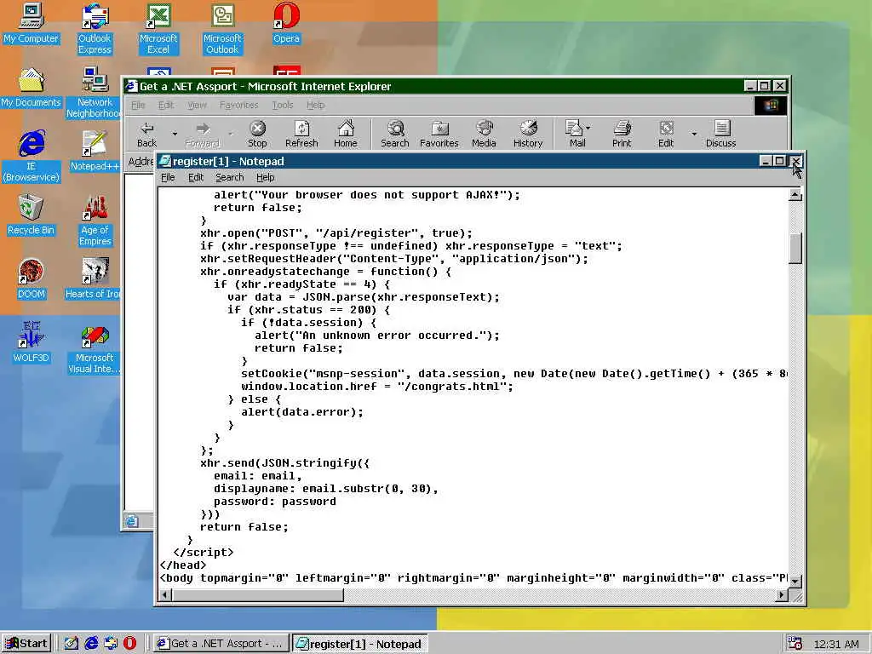The image size is (872, 654).
Task: Launch Age of Empires shortcut
Action: pyautogui.click(x=95, y=221)
